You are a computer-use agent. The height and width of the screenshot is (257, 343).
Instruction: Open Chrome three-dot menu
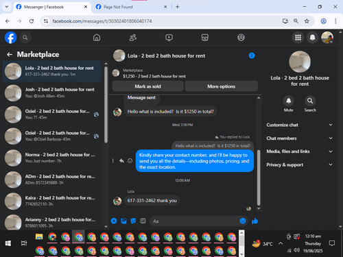pyautogui.click(x=335, y=21)
